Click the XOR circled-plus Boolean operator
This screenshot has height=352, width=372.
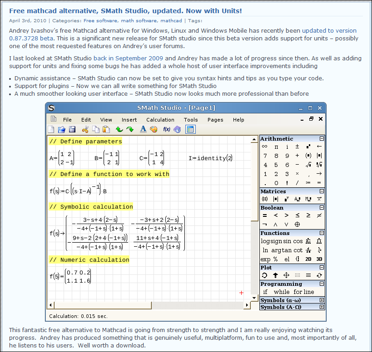point(298,224)
